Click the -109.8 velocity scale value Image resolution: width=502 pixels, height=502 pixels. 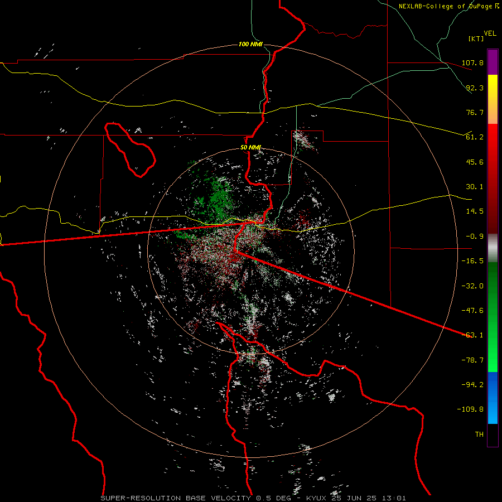[x=470, y=409]
